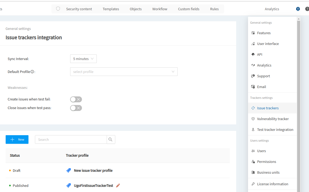Viewport: 309px width, 192px height.
Task: Select Business units in settings menu
Action: coord(272,172)
